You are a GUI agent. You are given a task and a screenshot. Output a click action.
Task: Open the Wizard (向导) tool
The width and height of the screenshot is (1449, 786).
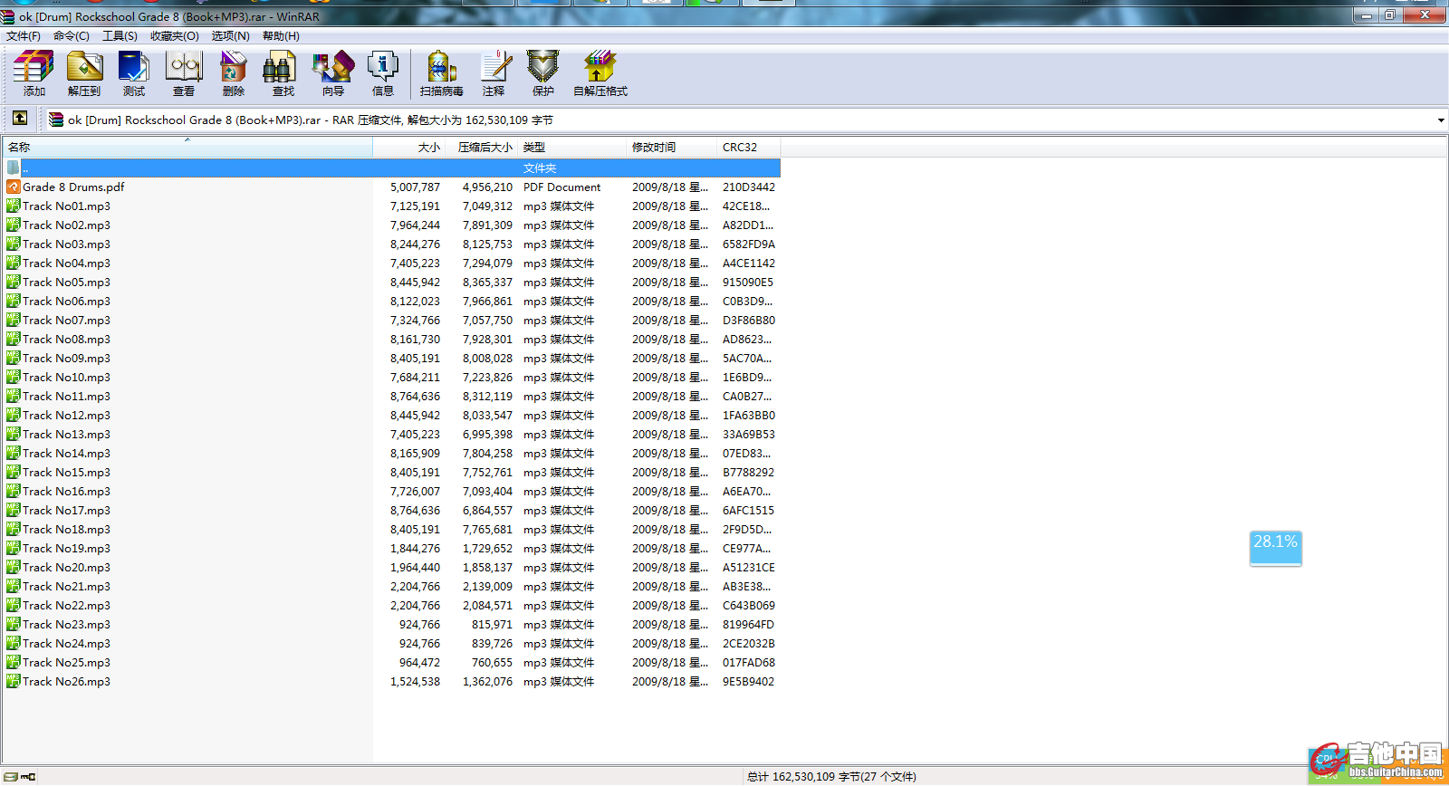click(x=332, y=73)
